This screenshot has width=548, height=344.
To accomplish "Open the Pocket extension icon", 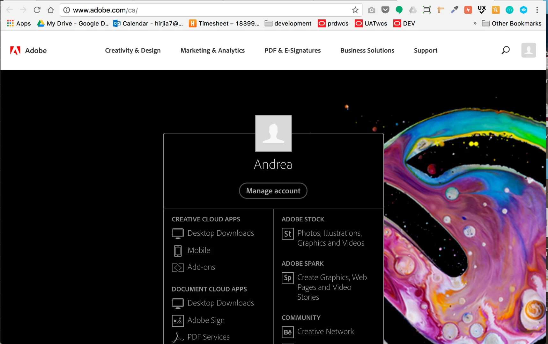I will (385, 10).
